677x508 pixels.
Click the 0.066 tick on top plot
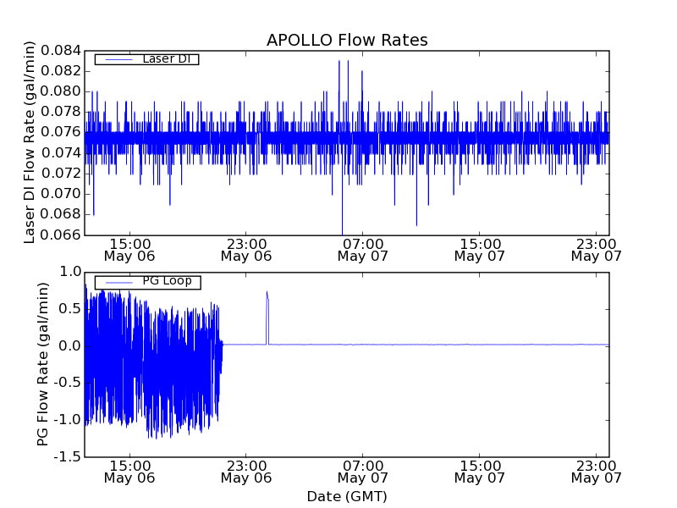pos(61,235)
